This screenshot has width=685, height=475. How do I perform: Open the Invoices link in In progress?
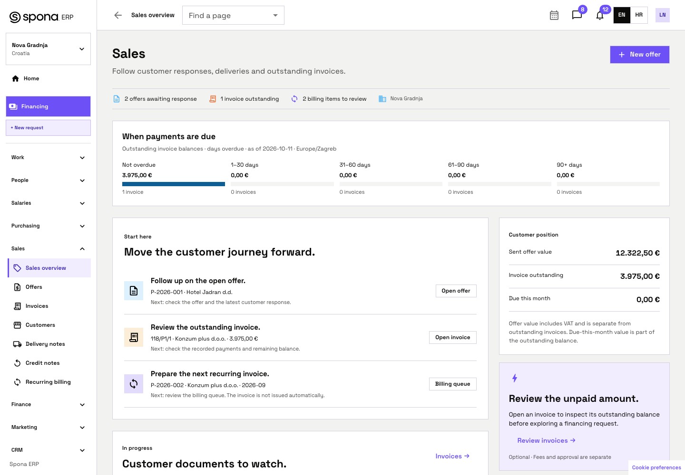pos(452,456)
